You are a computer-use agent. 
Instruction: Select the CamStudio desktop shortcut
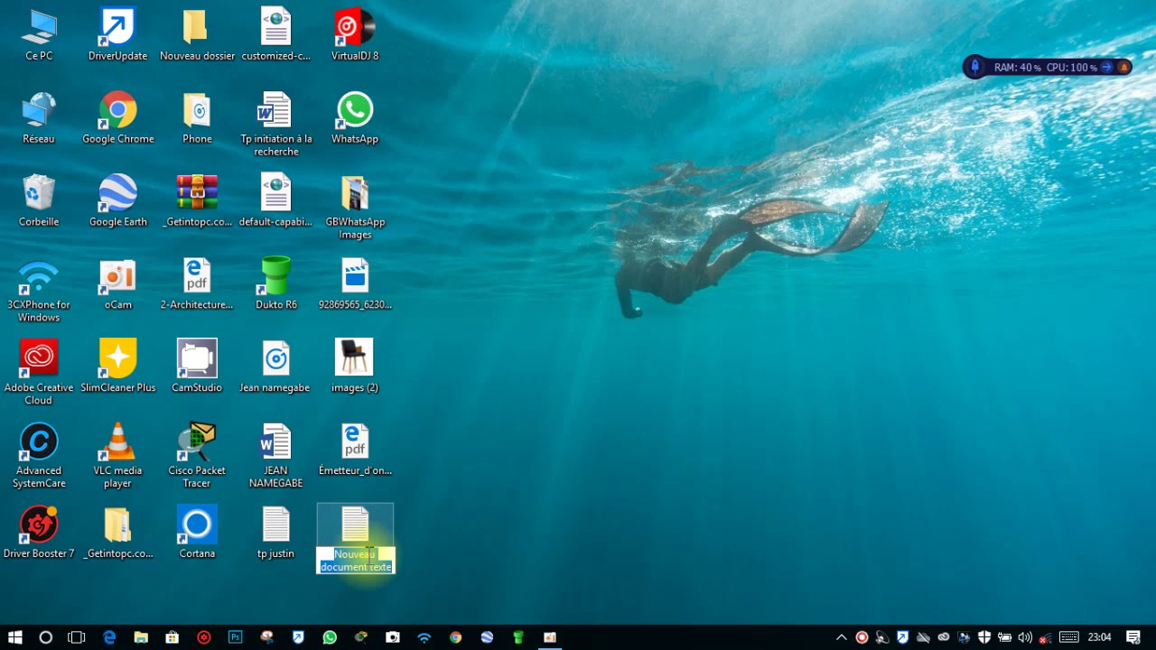pos(197,367)
